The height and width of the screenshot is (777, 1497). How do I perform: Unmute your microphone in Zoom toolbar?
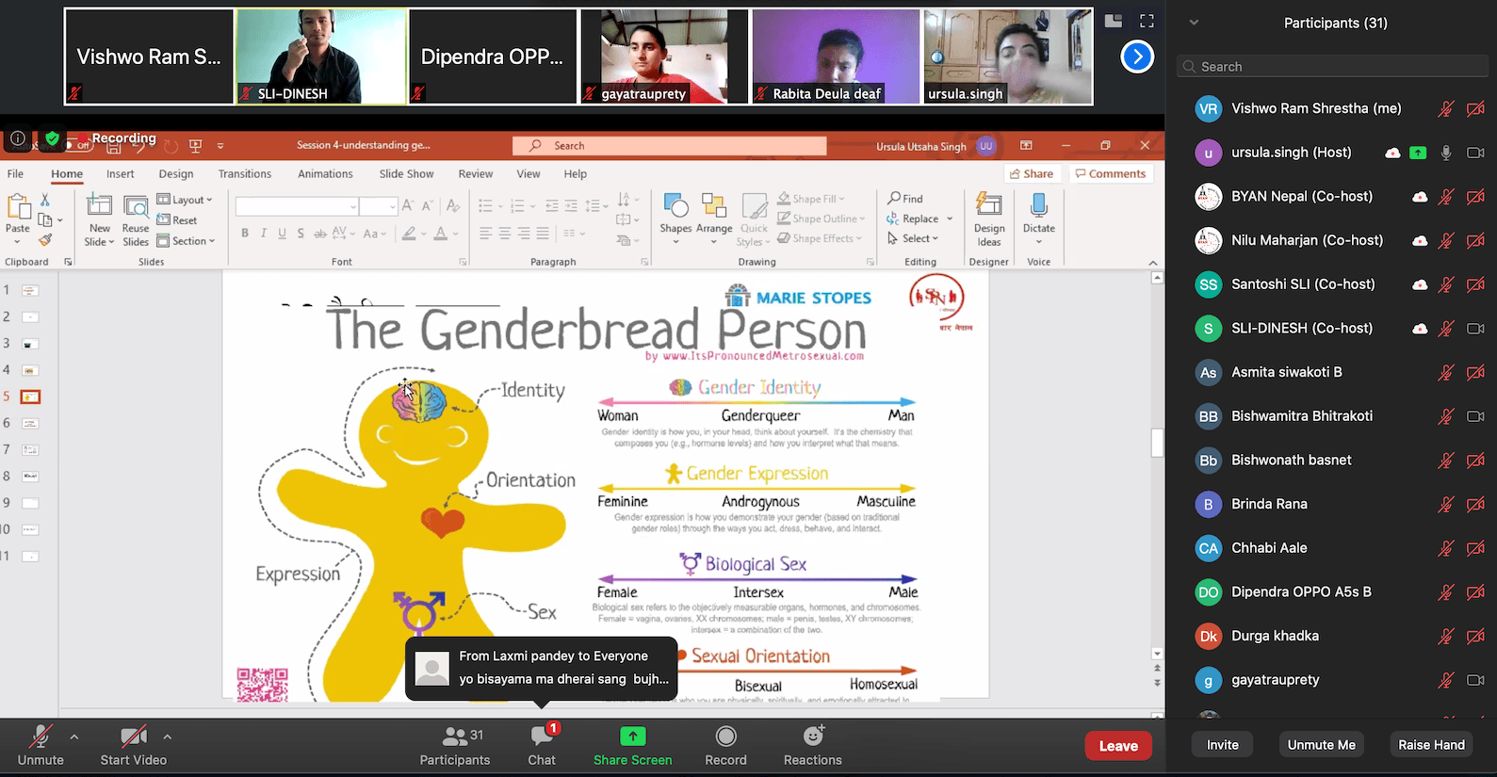pyautogui.click(x=41, y=745)
